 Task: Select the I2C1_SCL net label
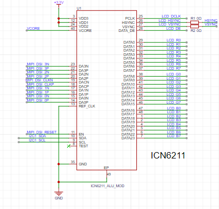point(37,140)
